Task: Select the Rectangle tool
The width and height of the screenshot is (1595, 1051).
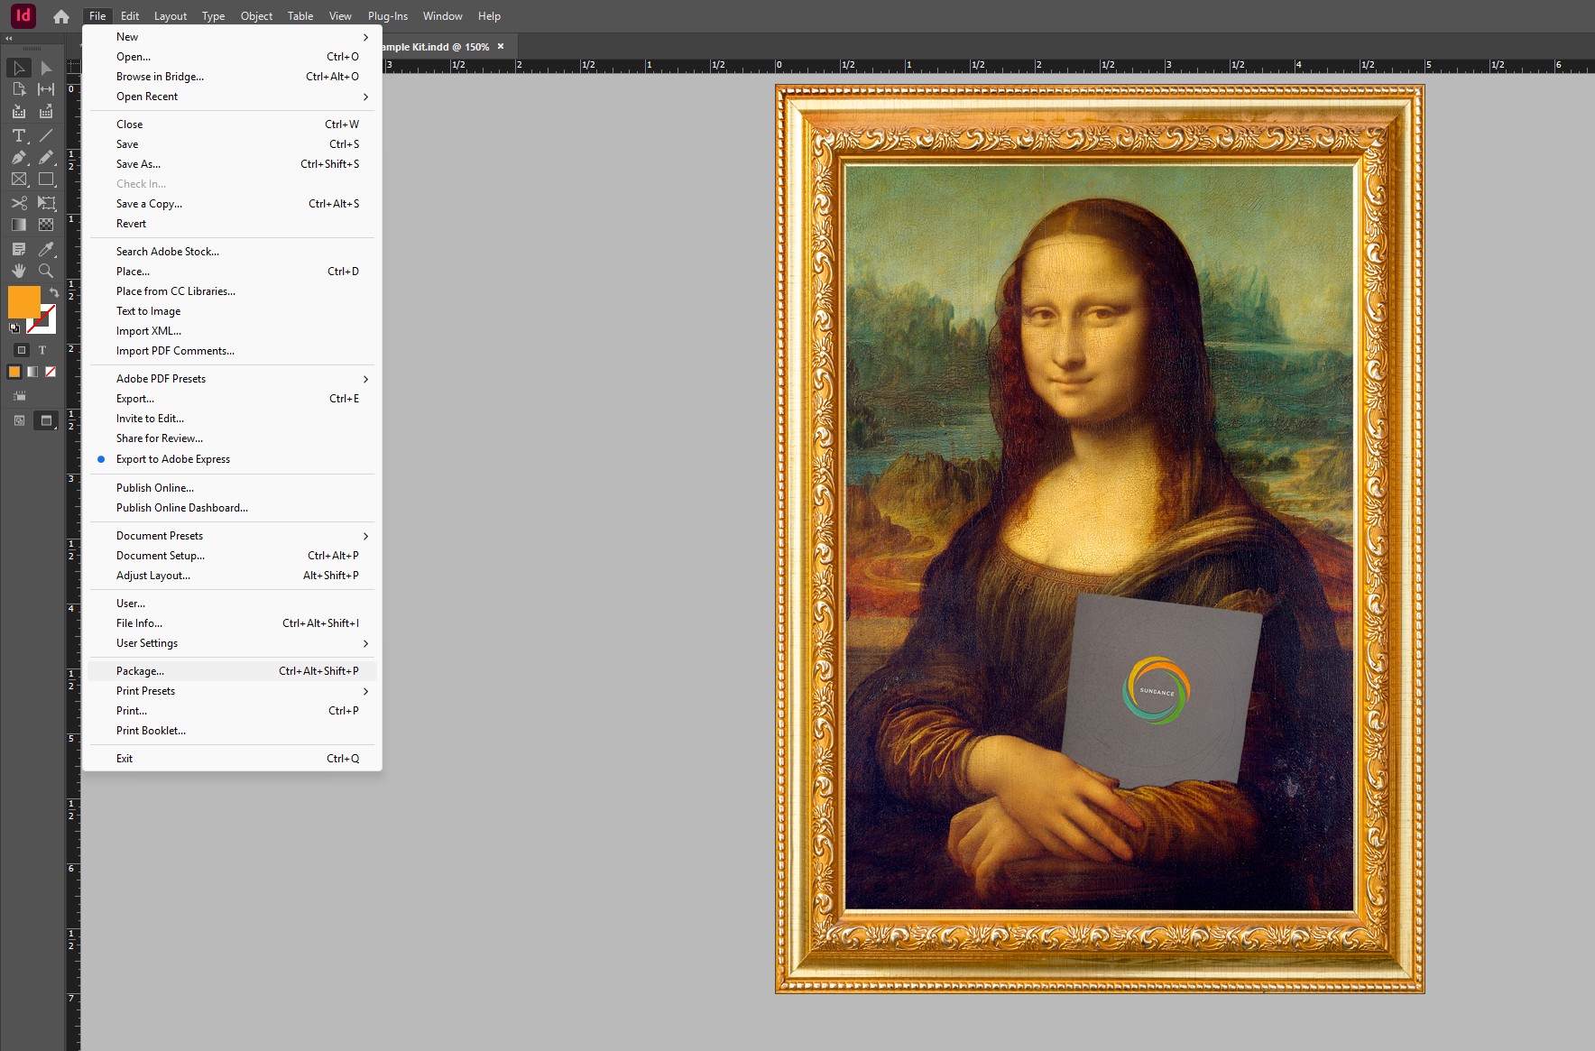Action: (46, 180)
